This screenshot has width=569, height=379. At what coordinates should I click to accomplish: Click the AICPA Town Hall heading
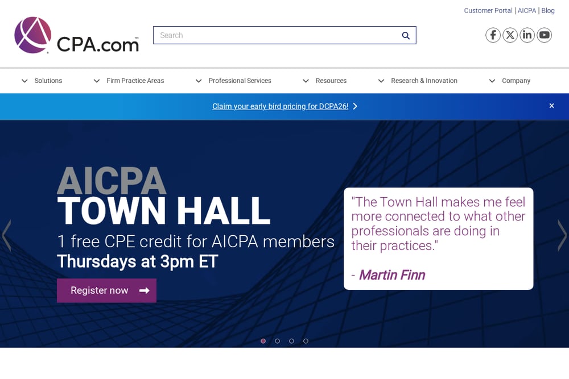[x=164, y=196]
